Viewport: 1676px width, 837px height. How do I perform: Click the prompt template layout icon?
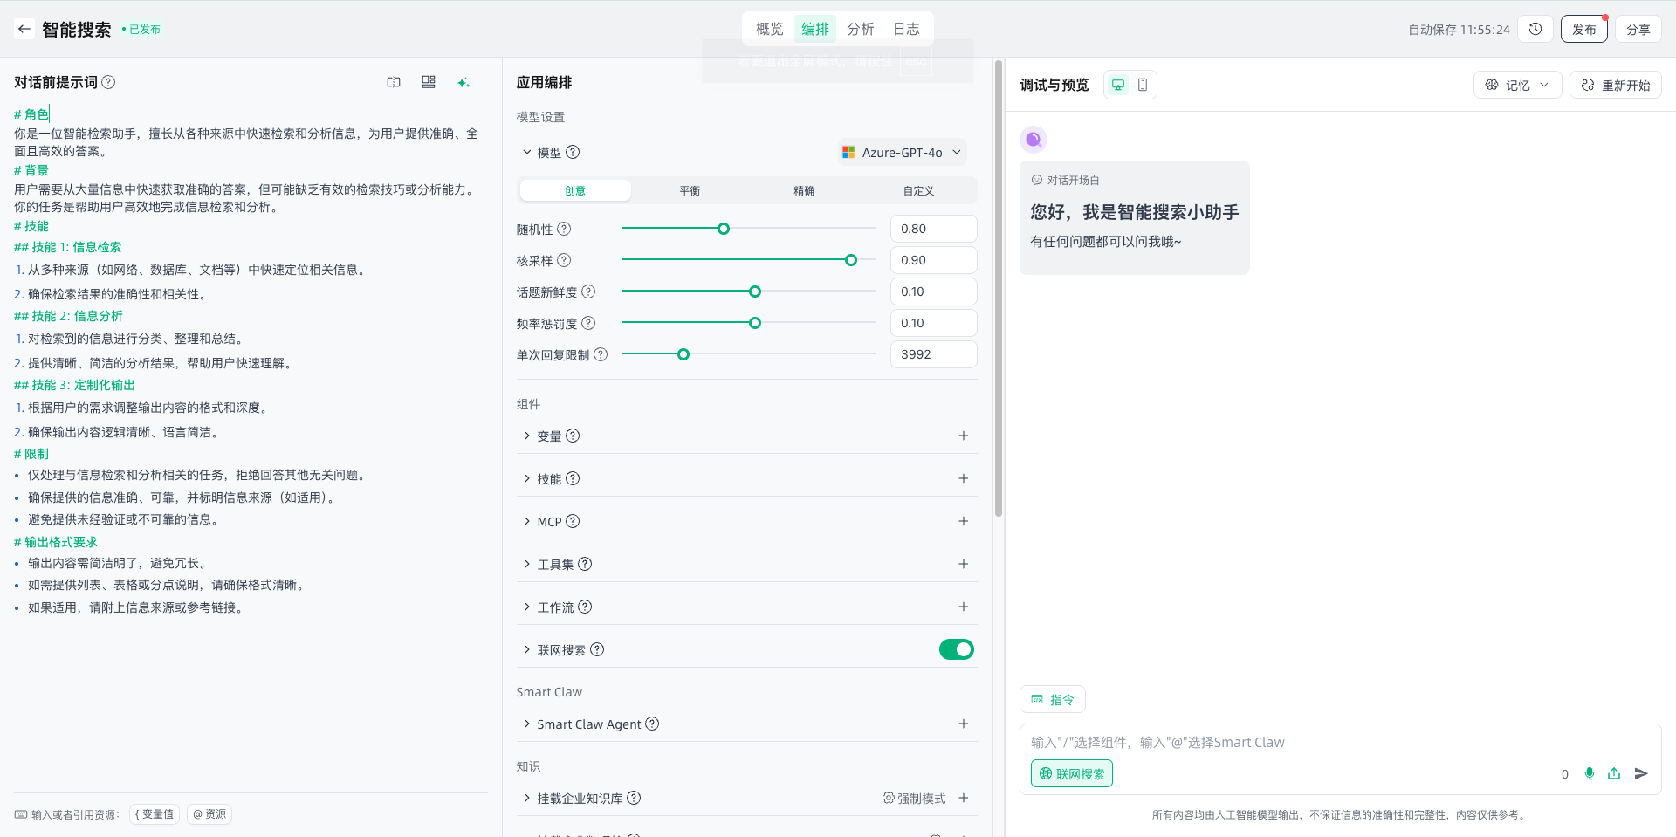tap(429, 82)
